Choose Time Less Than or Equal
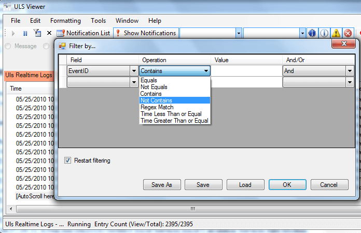361x233 pixels. [x=175, y=114]
